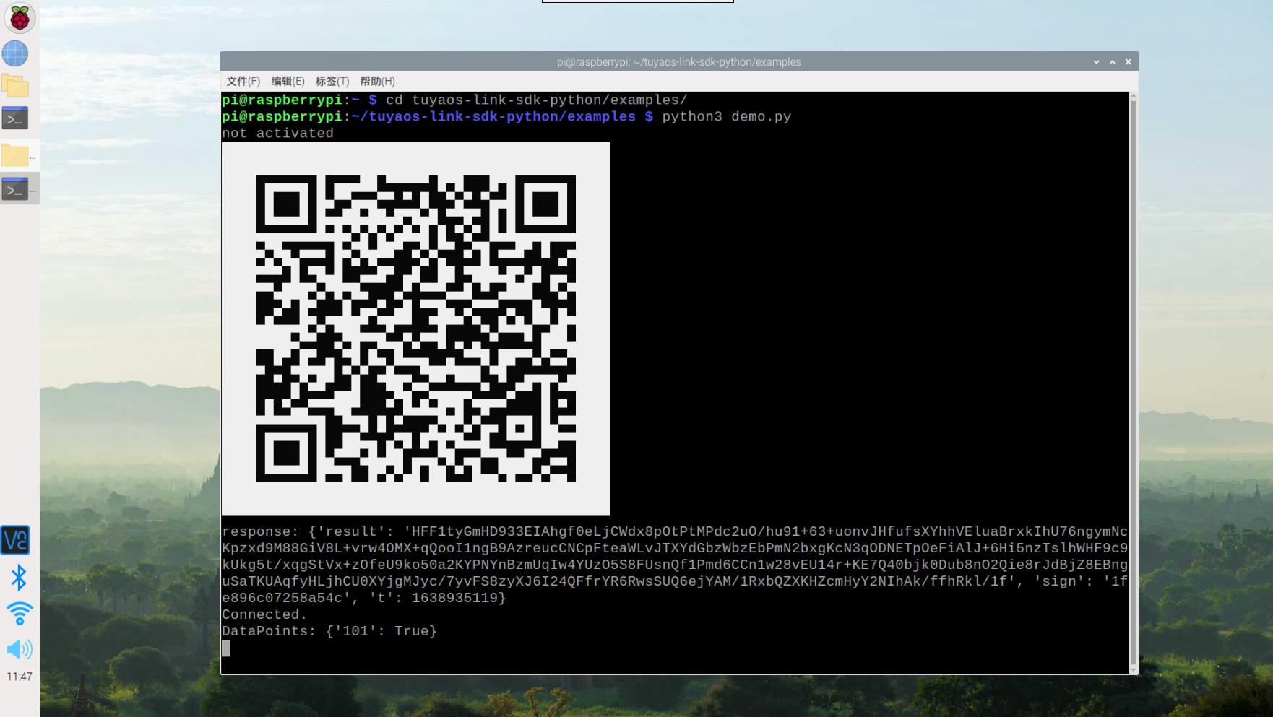The image size is (1273, 717).
Task: Switch to the folder window taskbar entry
Action: pyautogui.click(x=19, y=155)
